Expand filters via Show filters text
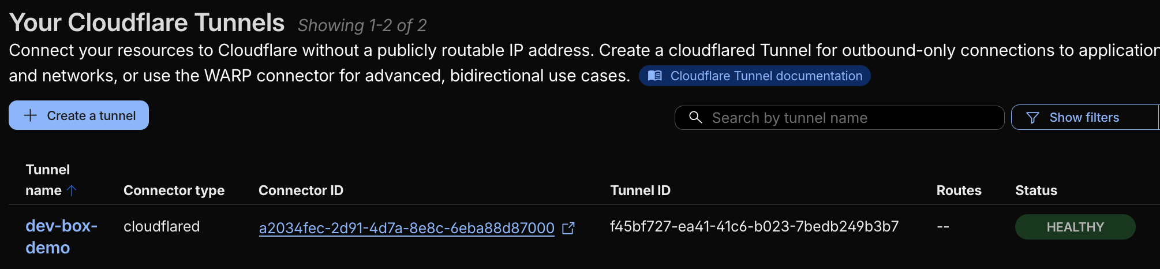The height and width of the screenshot is (269, 1160). click(x=1084, y=118)
